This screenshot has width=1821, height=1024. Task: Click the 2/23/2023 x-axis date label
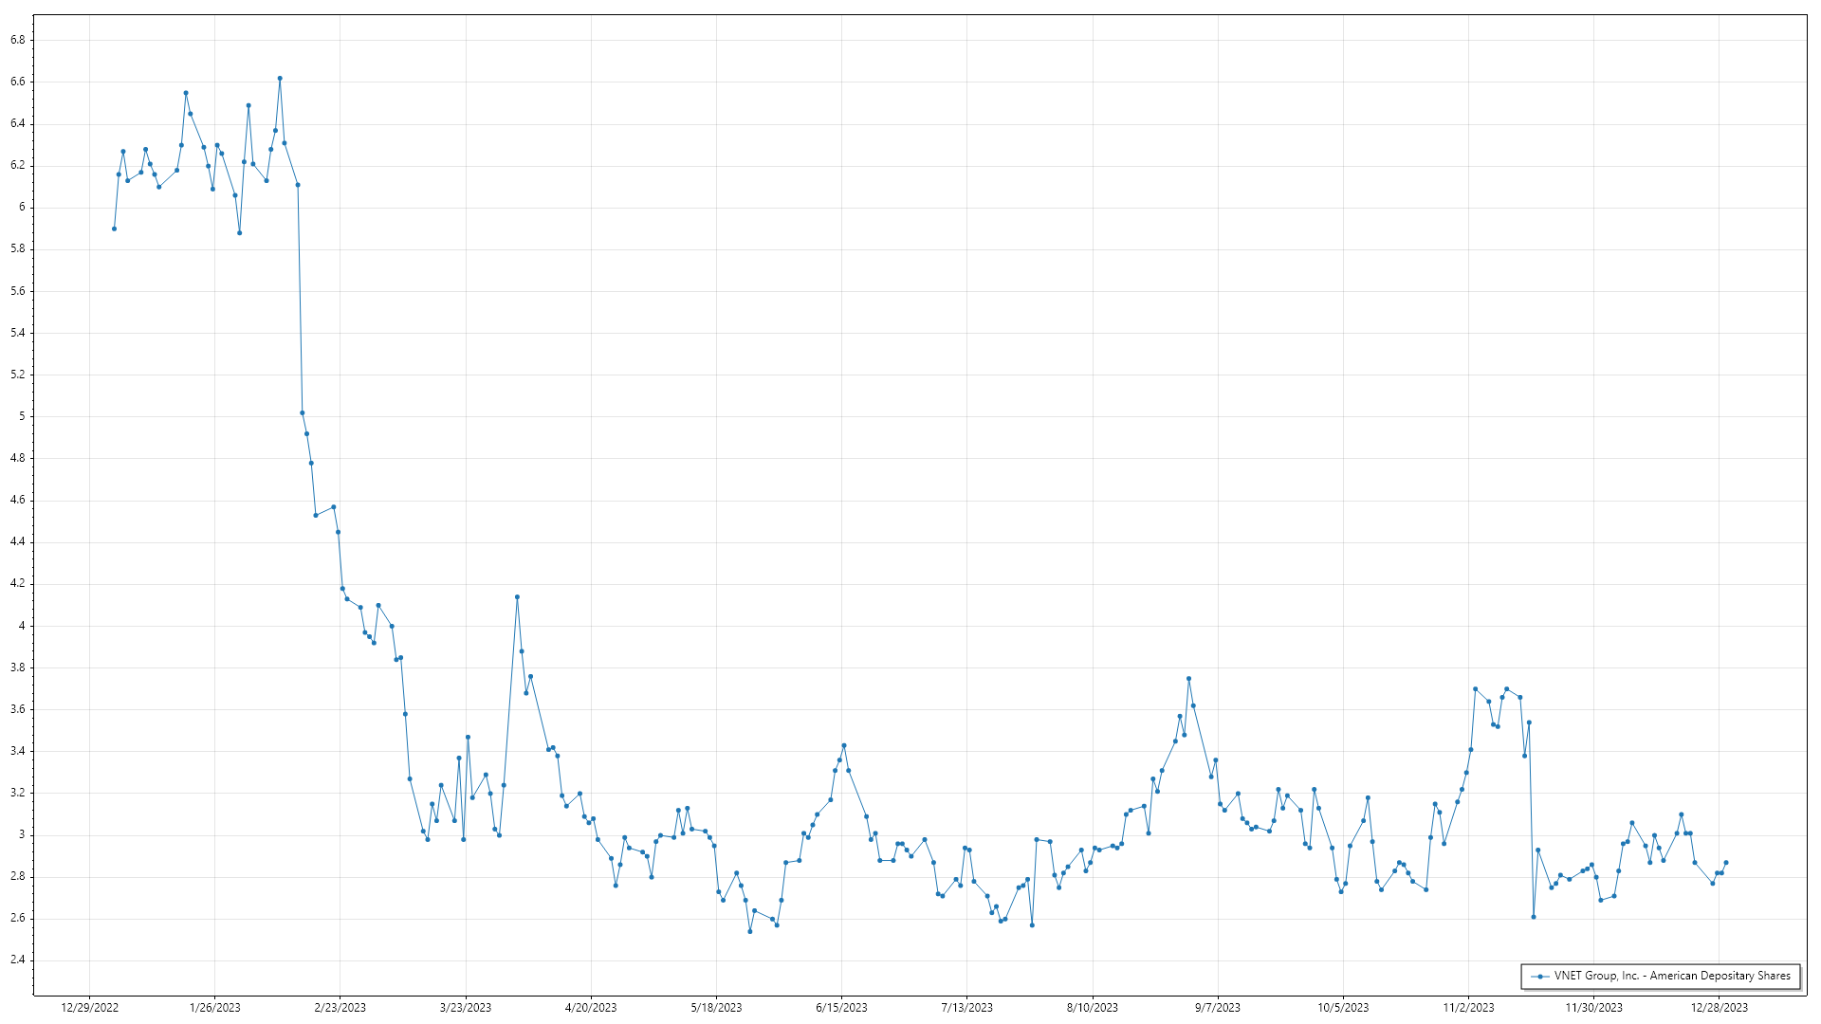click(340, 1008)
